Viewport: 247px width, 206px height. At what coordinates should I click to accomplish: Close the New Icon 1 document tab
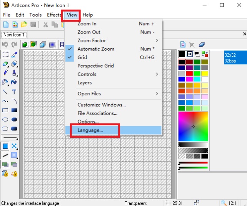(x=244, y=34)
